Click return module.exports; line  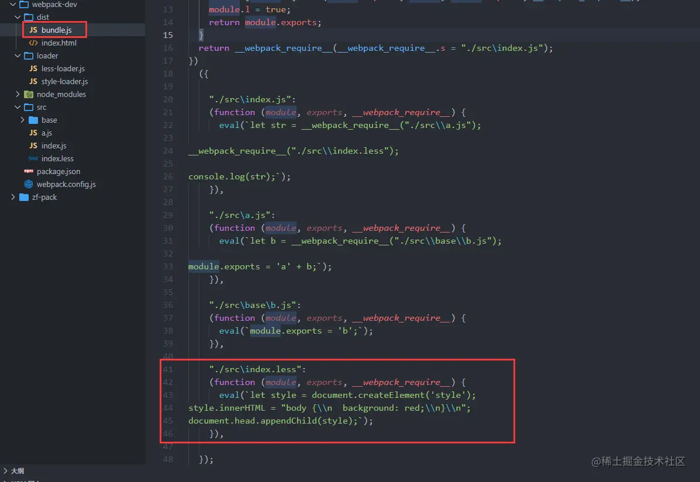(x=265, y=22)
